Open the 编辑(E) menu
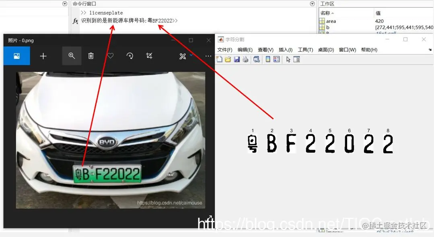This screenshot has width=434, height=237. point(245,50)
